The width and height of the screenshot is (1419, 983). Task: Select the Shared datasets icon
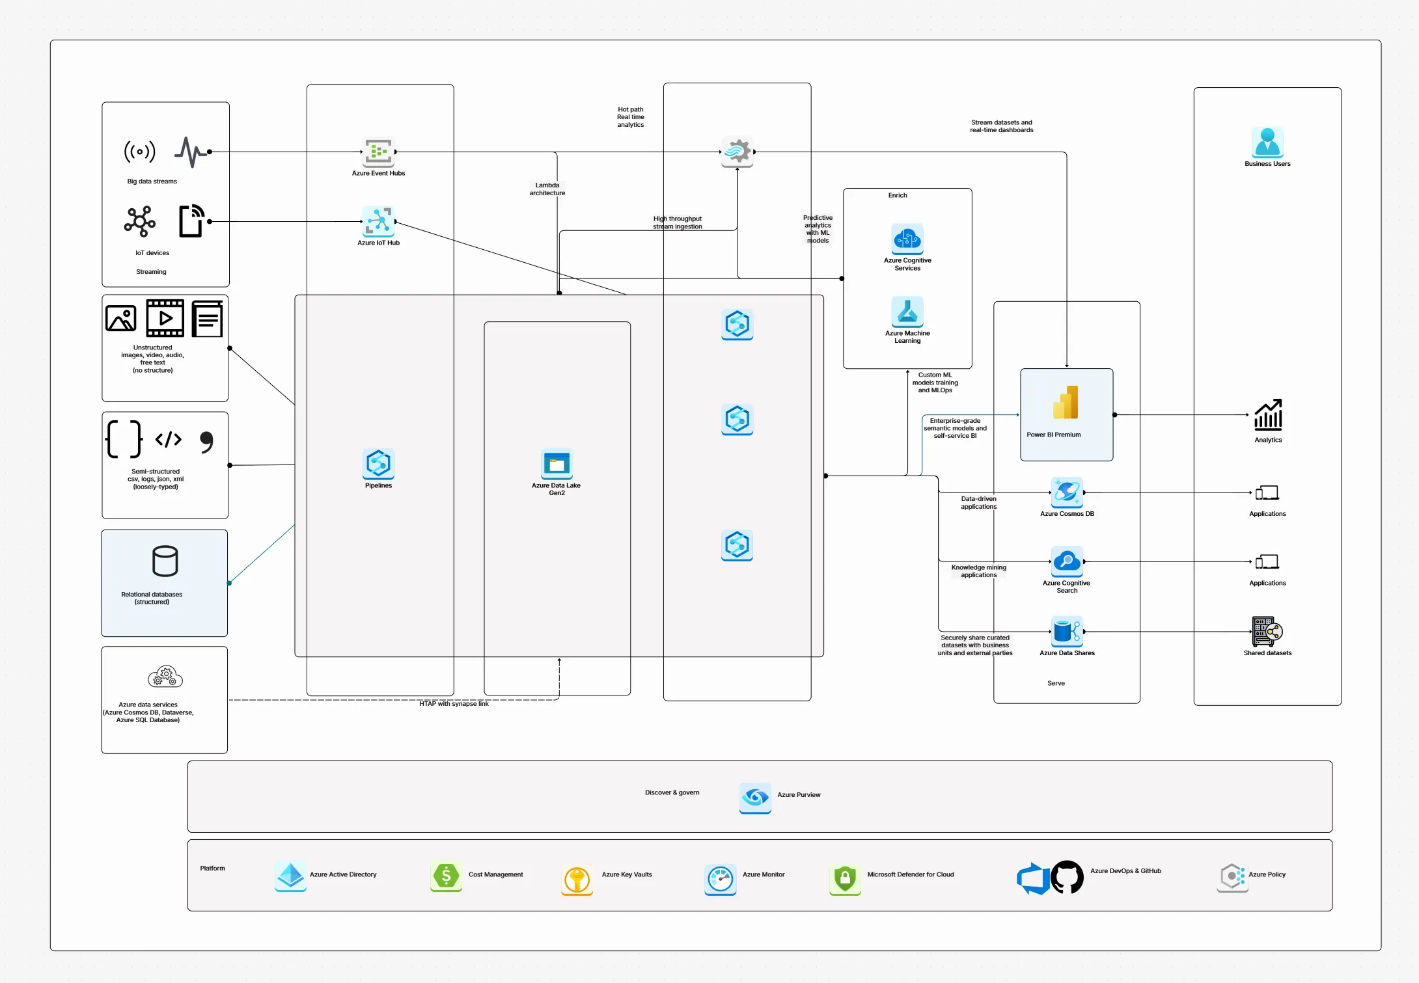(1267, 631)
